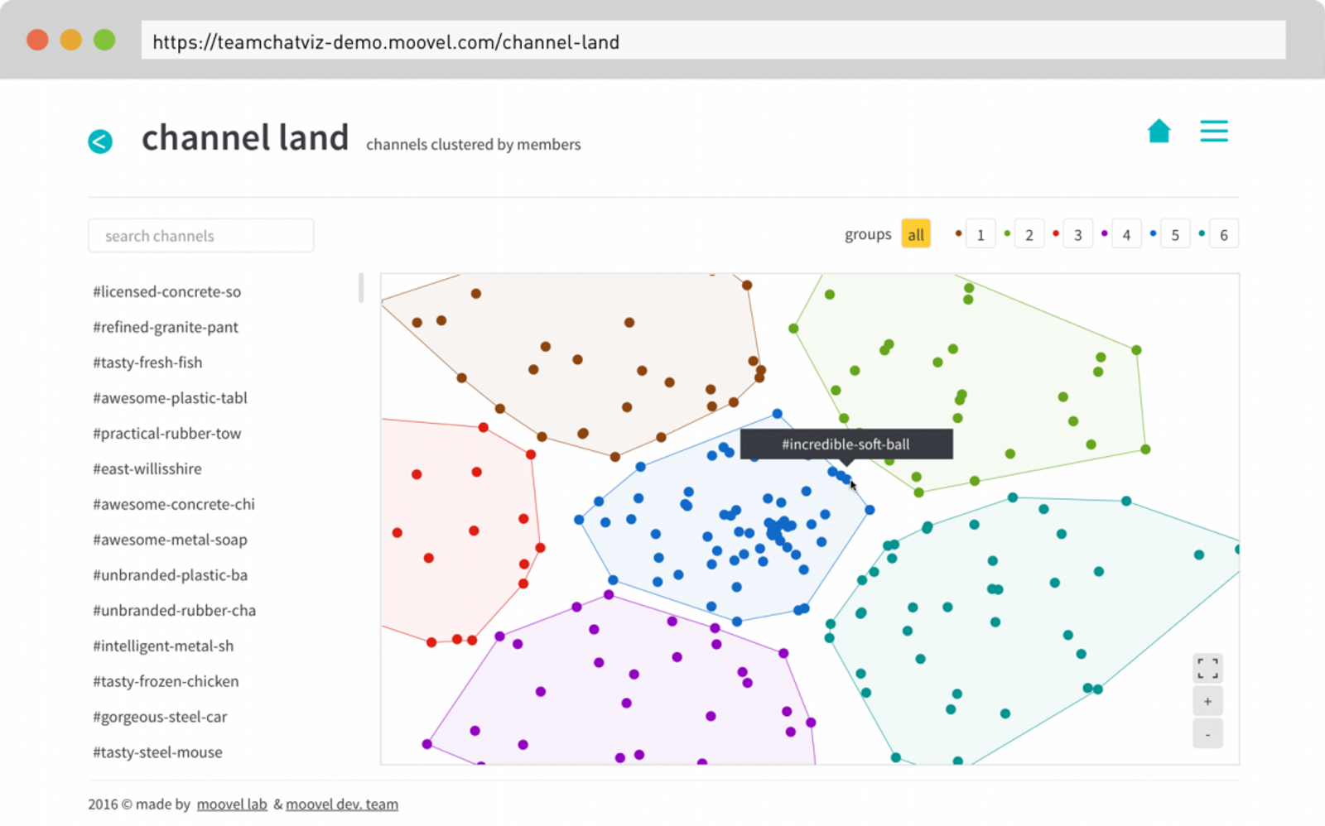
Task: Show all groups filter
Action: (x=915, y=234)
